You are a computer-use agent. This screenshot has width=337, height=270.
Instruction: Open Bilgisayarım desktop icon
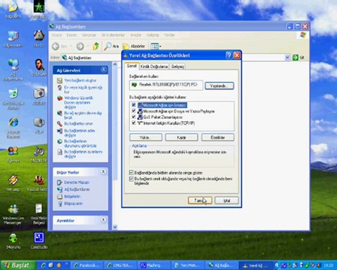coord(13,39)
